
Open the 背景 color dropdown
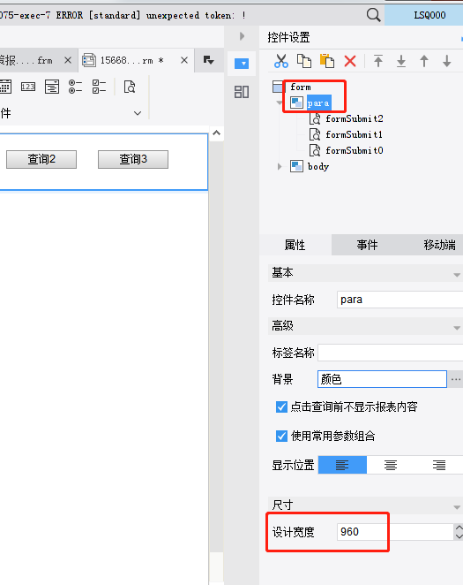tap(382, 379)
